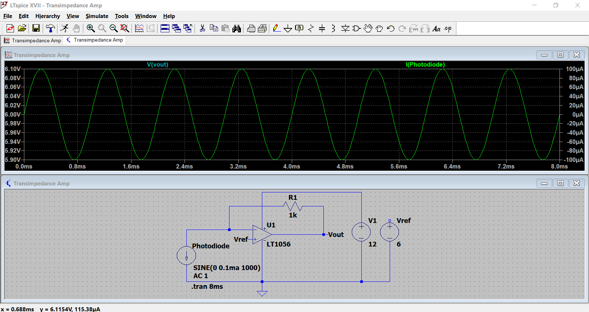Maximize the waveform plot pane
589x312 pixels.
click(x=560, y=55)
